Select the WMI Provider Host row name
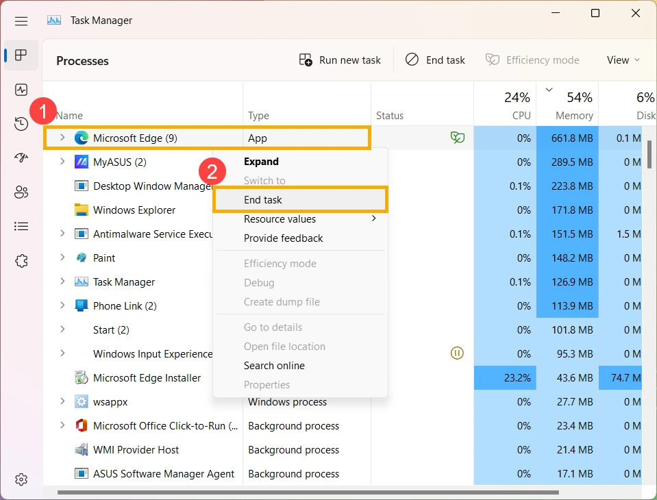Image resolution: width=657 pixels, height=500 pixels. tap(136, 450)
